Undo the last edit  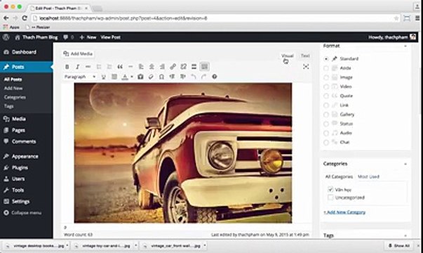click(193, 77)
